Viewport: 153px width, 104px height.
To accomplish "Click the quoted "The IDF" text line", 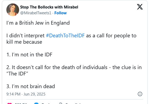I will pos(17,74).
